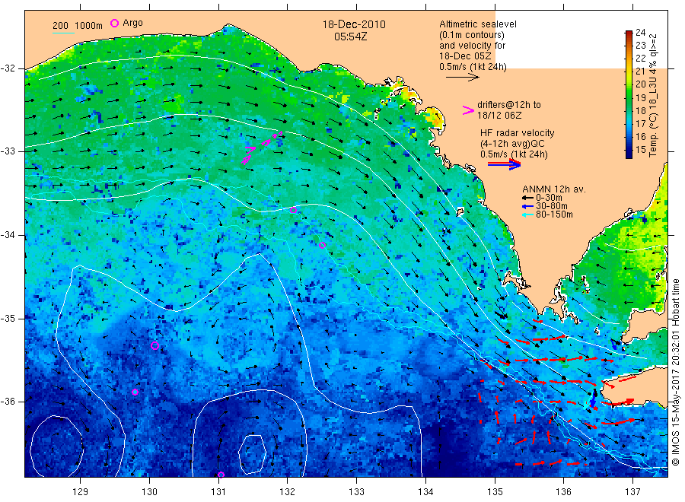Click the '(4-12h avg)QC' radar text
This screenshot has width=685, height=502.
(512, 144)
